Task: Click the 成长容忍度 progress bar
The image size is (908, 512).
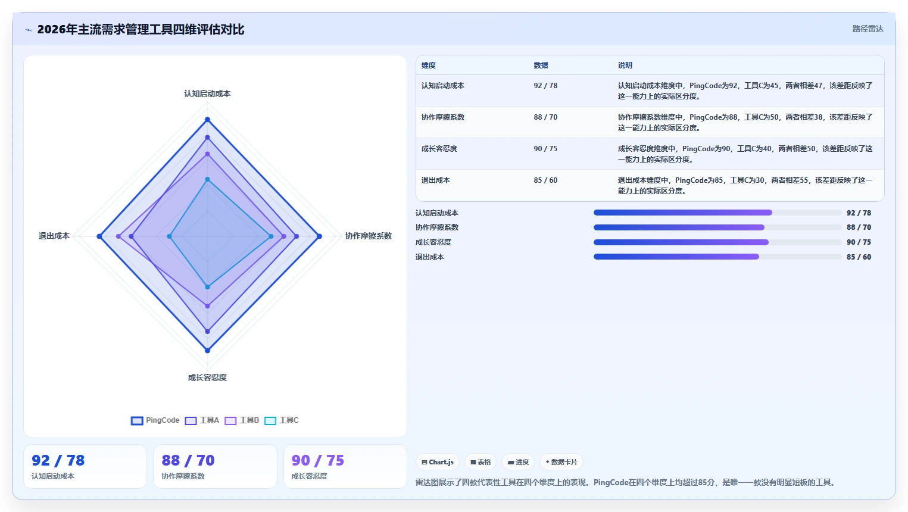Action: (717, 242)
